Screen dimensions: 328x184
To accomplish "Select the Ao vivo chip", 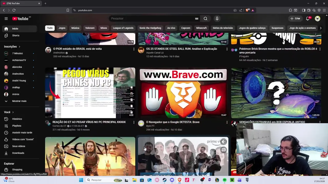I will [x=171, y=28].
